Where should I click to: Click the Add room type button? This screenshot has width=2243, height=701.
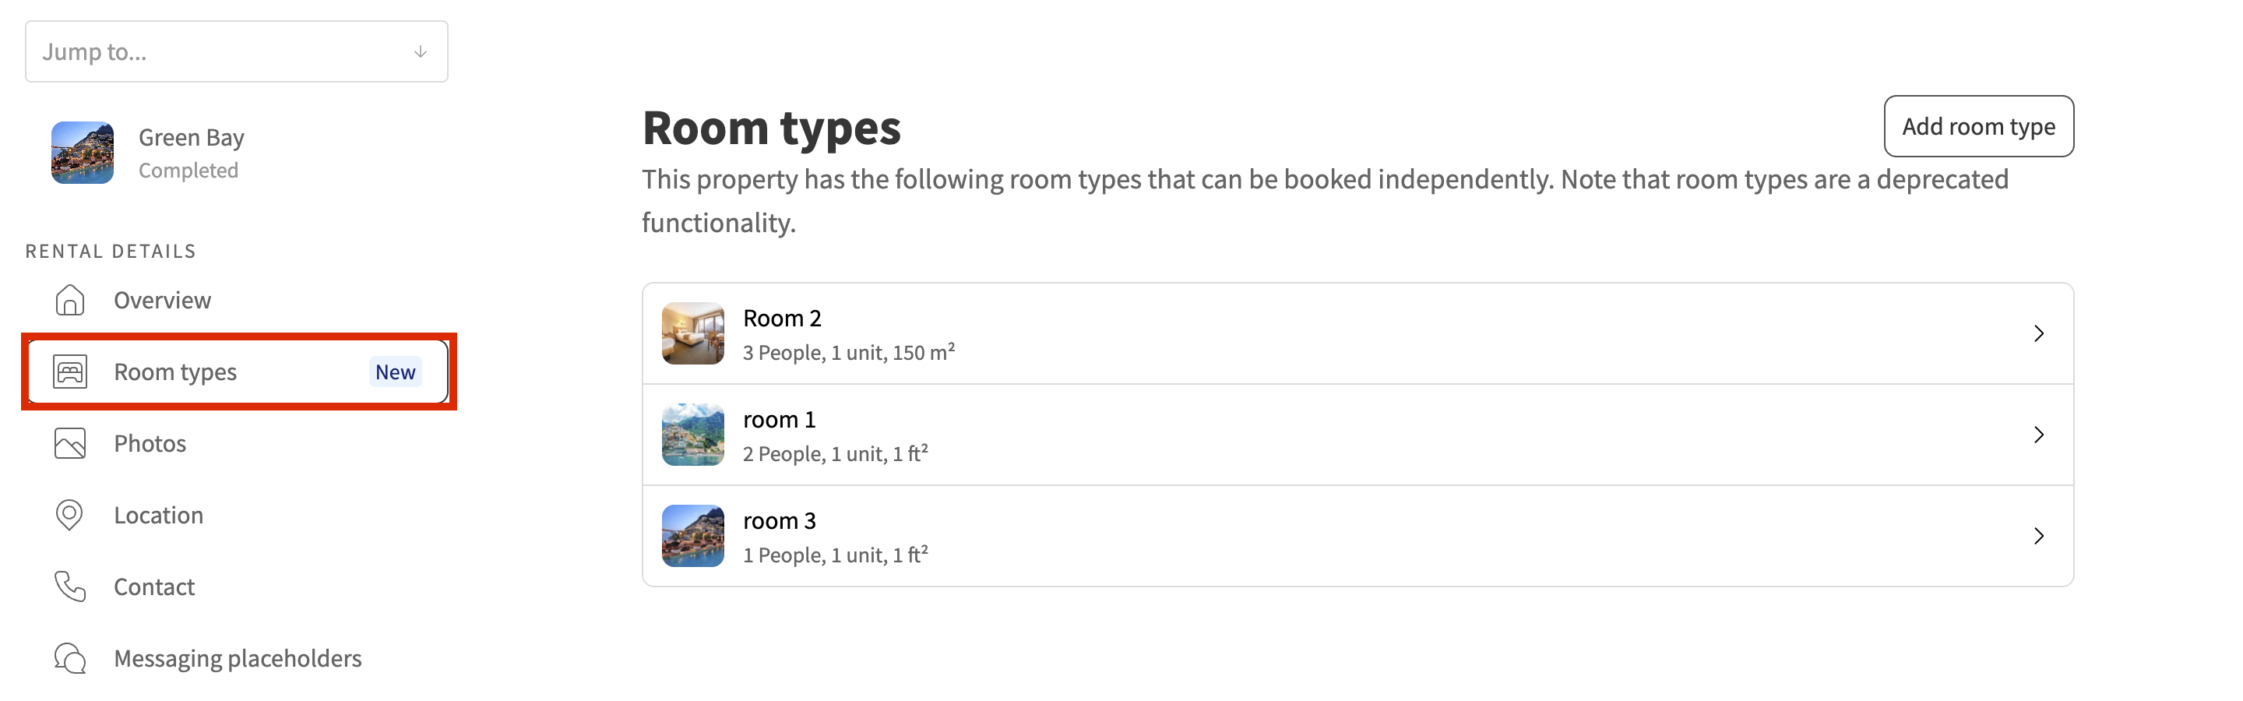coord(1978,126)
